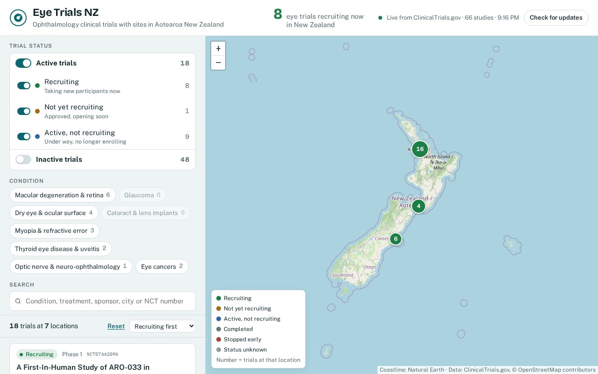The width and height of the screenshot is (598, 374).
Task: Click the Cataract & lens implants chip
Action: (x=146, y=213)
